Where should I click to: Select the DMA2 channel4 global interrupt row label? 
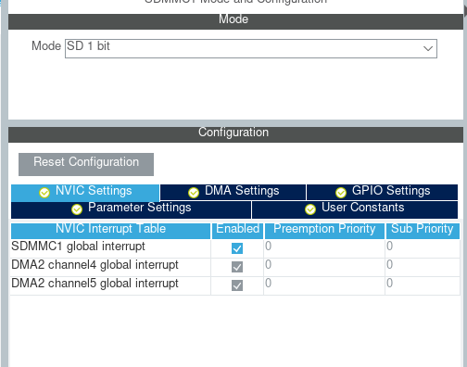(95, 265)
